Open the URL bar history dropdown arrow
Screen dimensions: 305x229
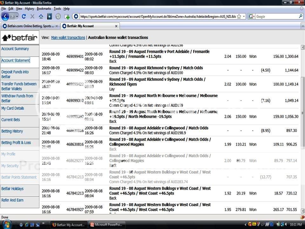pyautogui.click(x=244, y=16)
